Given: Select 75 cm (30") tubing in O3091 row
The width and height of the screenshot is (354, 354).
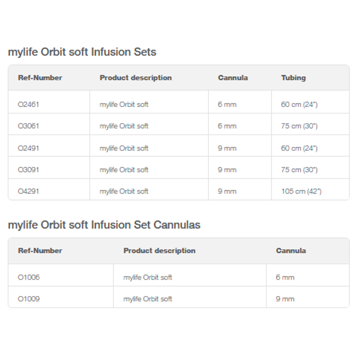Looking at the screenshot, I should tap(299, 170).
